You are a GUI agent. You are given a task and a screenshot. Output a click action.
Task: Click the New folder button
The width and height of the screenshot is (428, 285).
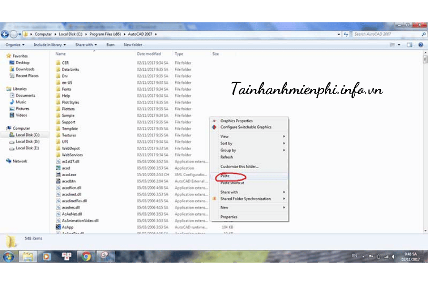click(133, 45)
